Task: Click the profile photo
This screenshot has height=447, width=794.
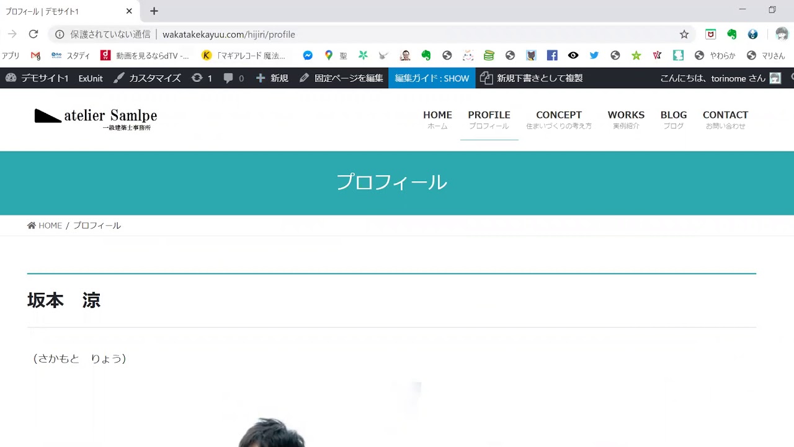Action: point(272,432)
